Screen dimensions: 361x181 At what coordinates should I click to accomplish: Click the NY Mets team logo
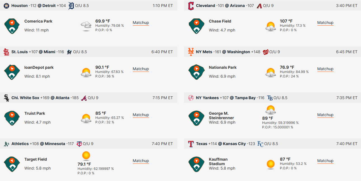pyautogui.click(x=191, y=52)
